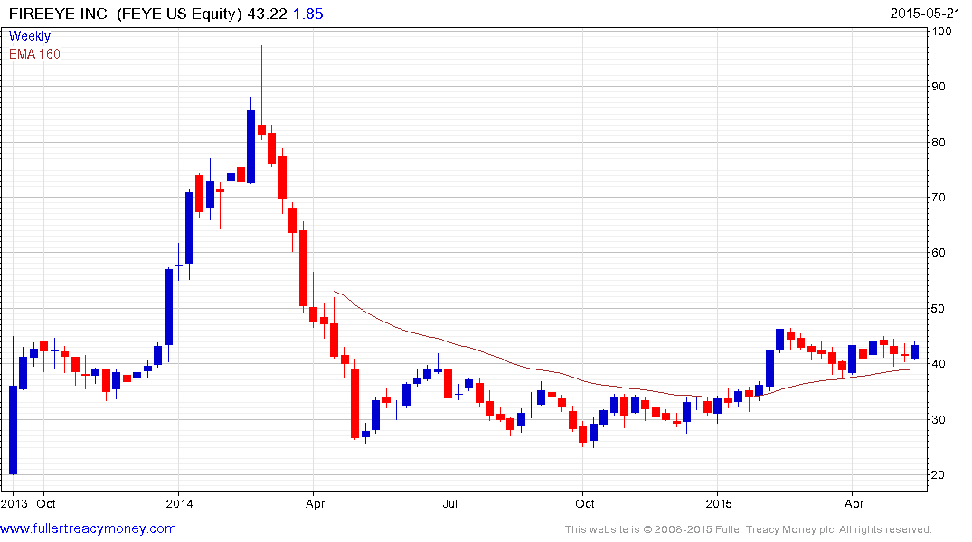Viewport: 972px width, 542px height.
Task: Click the 80 price axis label
Action: 939,142
